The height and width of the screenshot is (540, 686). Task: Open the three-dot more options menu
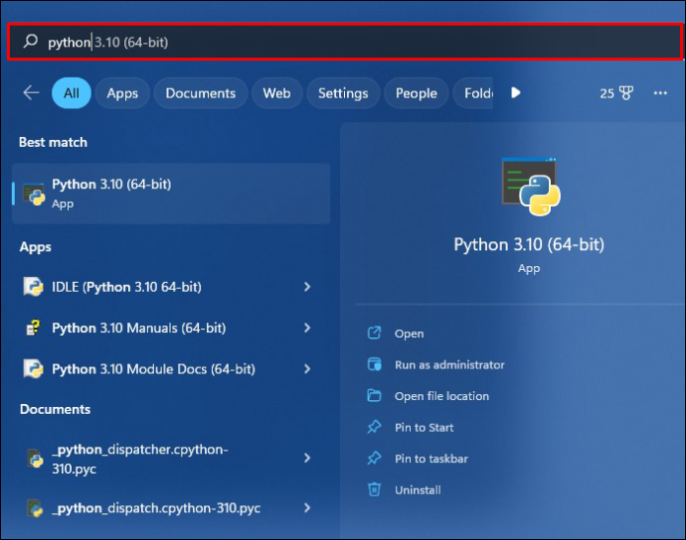click(660, 93)
